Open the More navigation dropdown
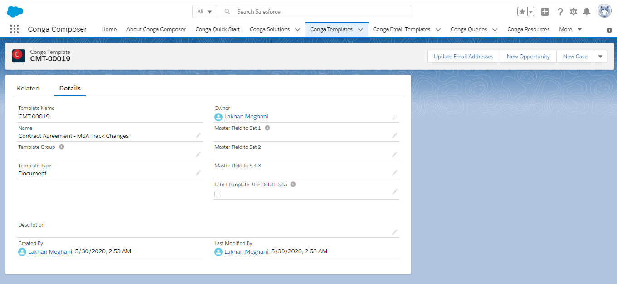Viewport: 617px width, 284px height. (x=570, y=29)
